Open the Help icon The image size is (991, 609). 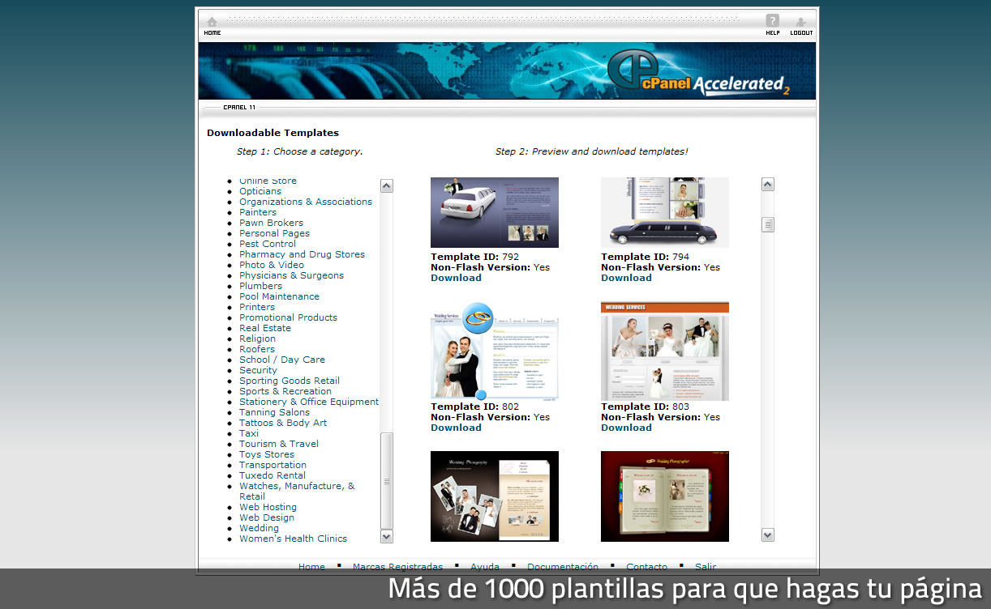click(772, 25)
